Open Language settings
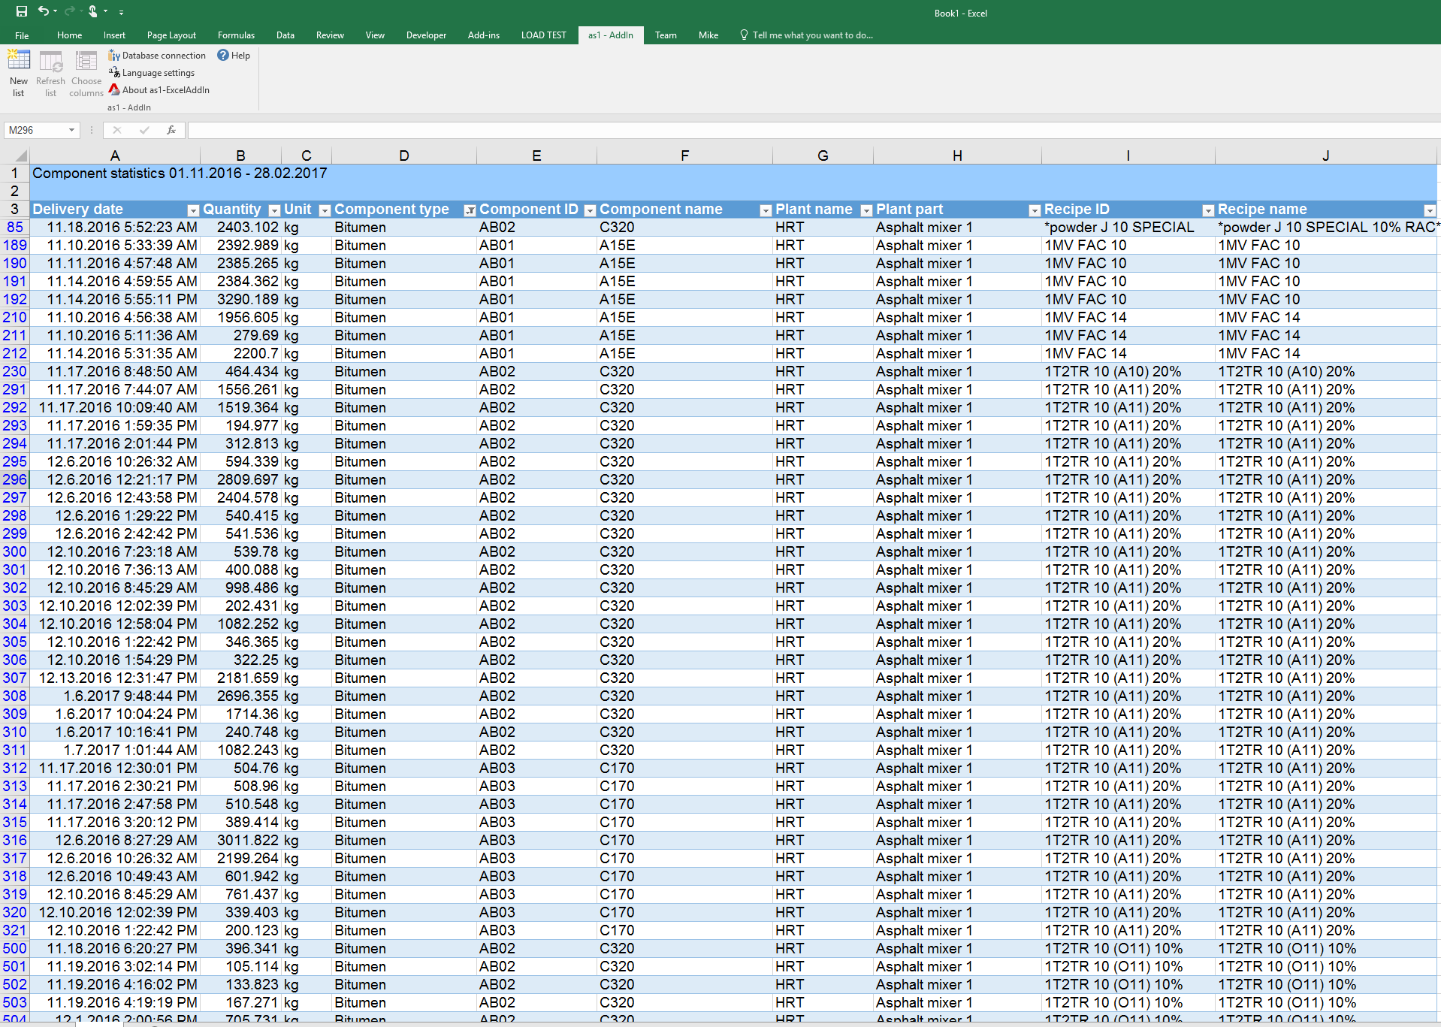1441x1027 pixels. point(152,73)
